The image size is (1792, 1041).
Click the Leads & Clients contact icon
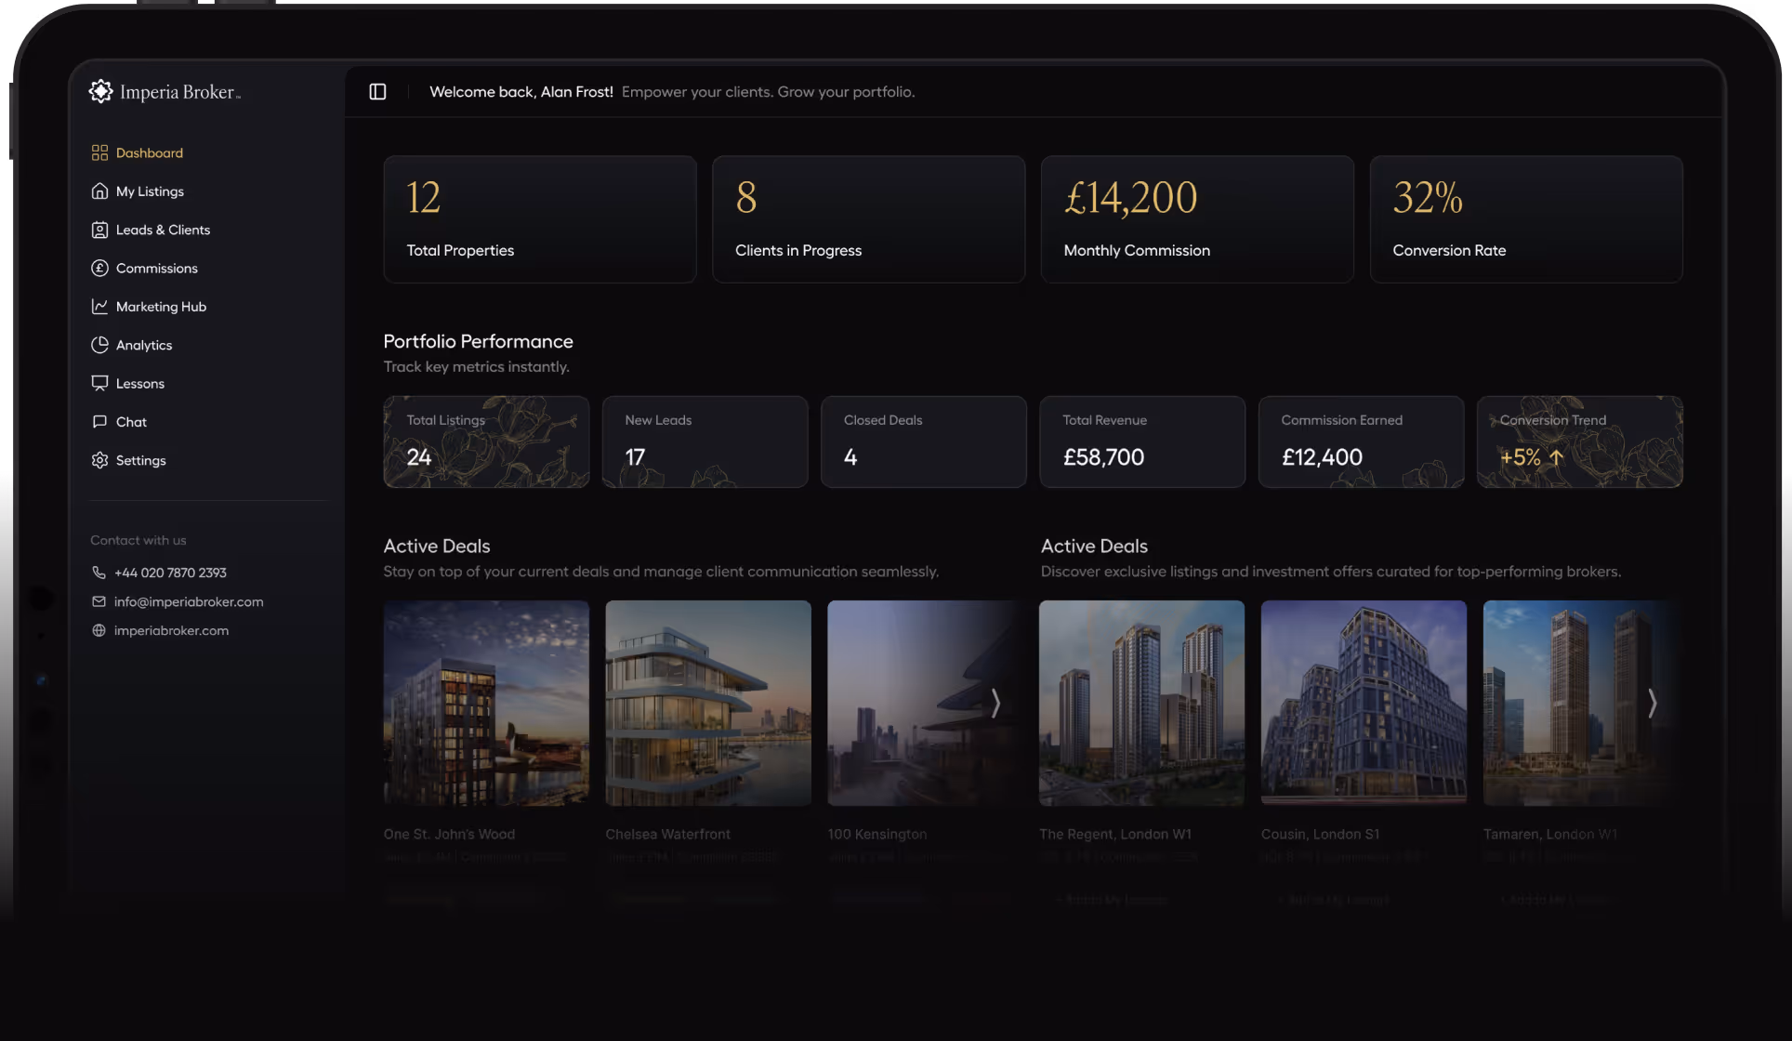point(100,230)
